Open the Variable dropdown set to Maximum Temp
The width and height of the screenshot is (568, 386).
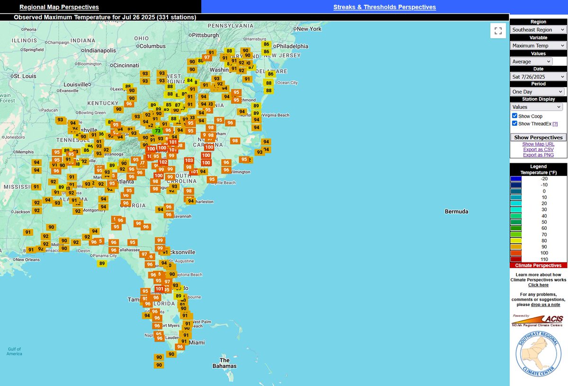click(x=538, y=45)
